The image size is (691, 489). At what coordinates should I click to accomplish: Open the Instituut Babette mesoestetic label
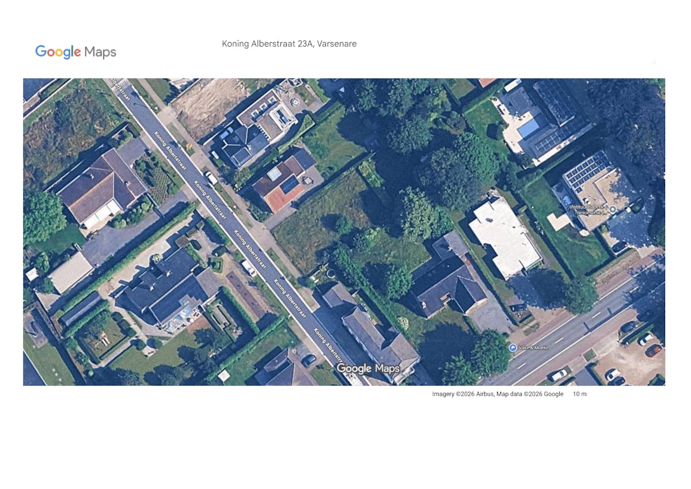tap(589, 209)
